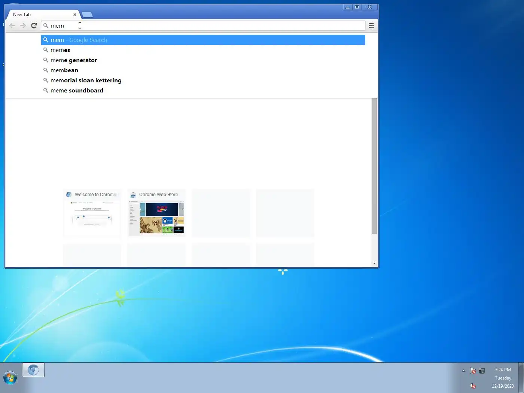This screenshot has width=524, height=393.
Task: Close the New Tab tab
Action: coord(75,15)
